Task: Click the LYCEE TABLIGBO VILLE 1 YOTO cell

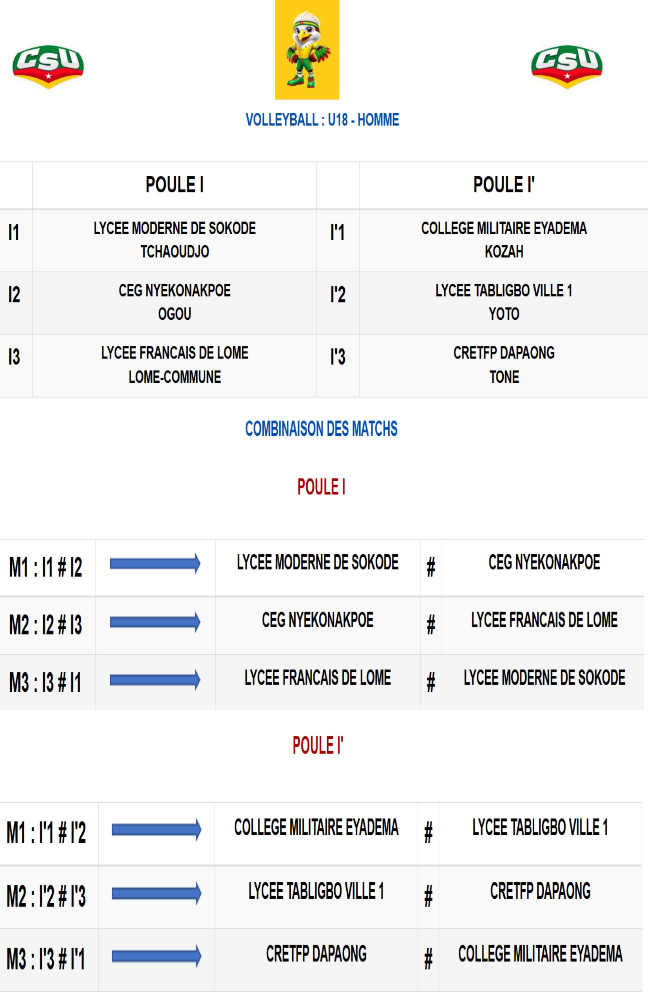Action: point(504,303)
